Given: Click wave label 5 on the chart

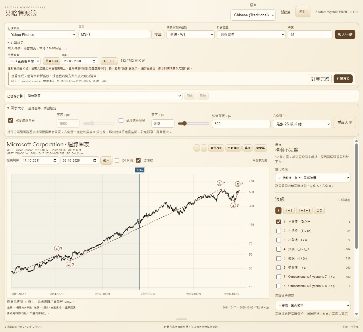Looking at the screenshot, I should [238, 184].
